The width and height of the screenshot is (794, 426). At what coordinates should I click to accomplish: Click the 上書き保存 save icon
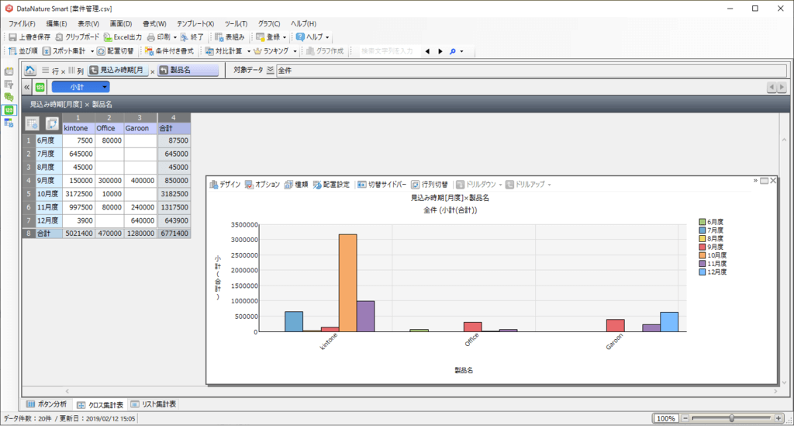pyautogui.click(x=12, y=37)
